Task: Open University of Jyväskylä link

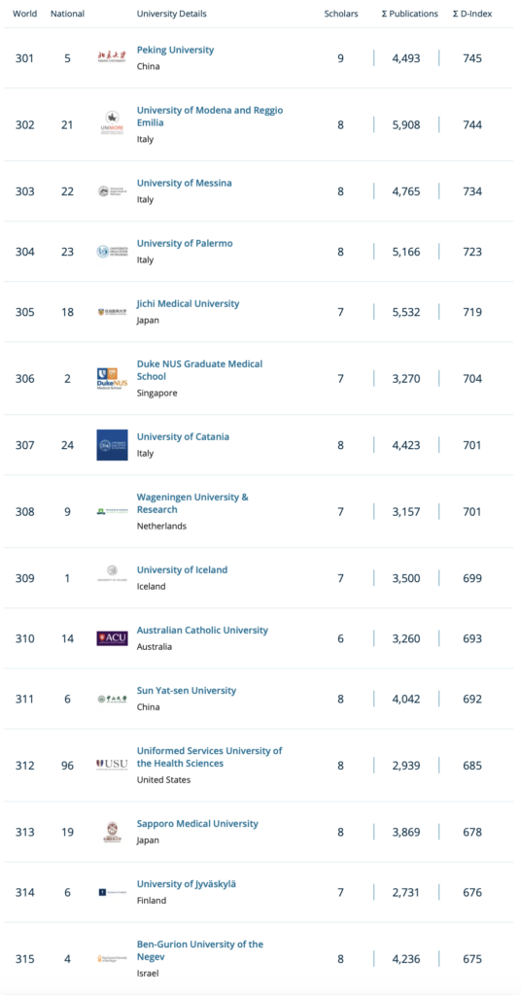Action: (186, 883)
